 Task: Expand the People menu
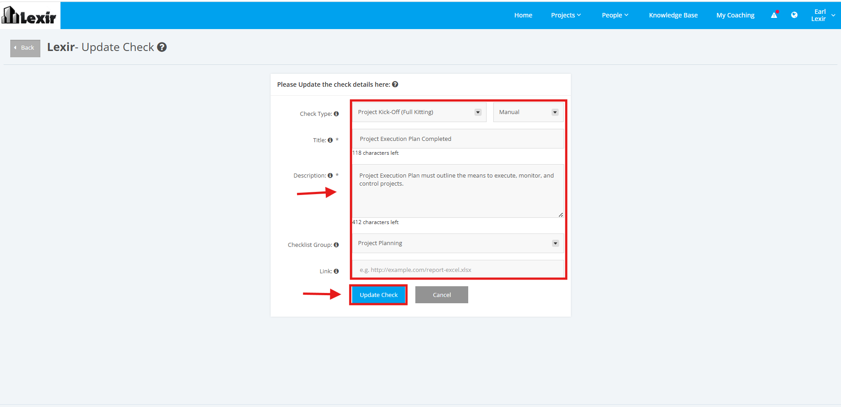[615, 15]
